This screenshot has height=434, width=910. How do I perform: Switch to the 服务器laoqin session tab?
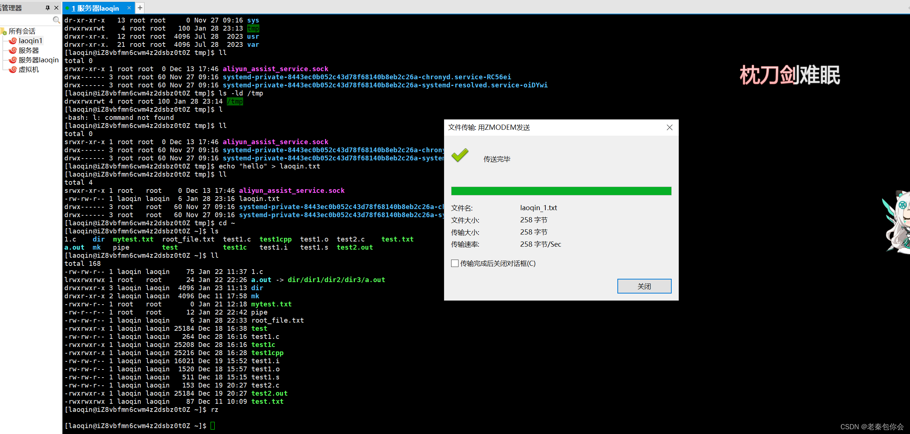pos(98,8)
